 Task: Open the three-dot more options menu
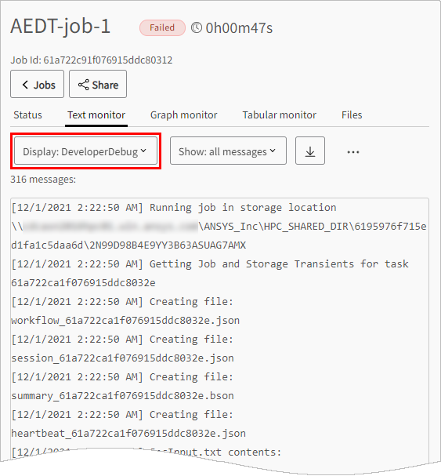[353, 152]
